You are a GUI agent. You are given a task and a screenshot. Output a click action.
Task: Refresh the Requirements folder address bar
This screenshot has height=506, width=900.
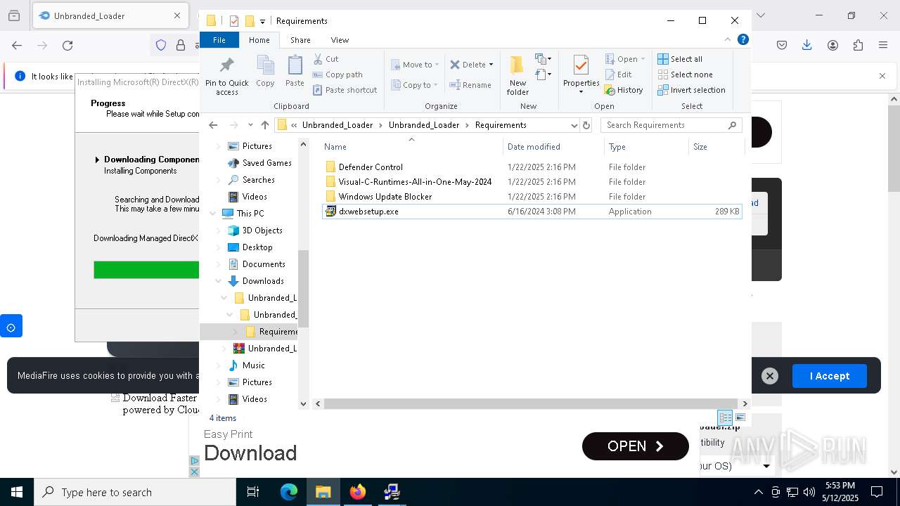point(586,125)
